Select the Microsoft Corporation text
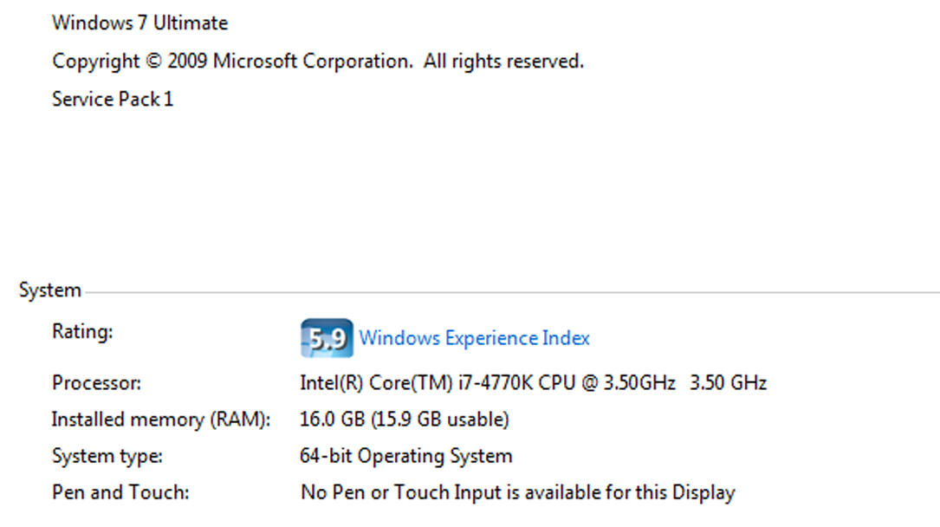 [x=312, y=62]
